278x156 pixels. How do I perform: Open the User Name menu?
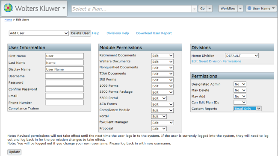(261, 9)
